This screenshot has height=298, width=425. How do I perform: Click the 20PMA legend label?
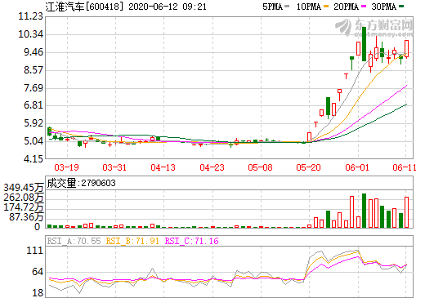coord(346,7)
